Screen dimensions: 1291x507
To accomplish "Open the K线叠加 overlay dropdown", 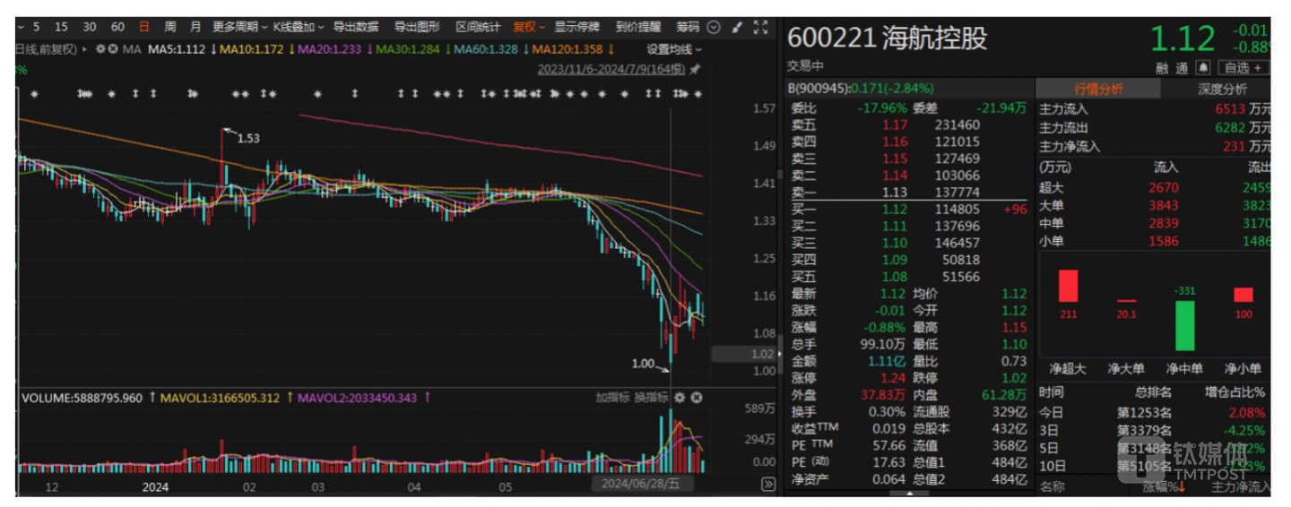I will [299, 27].
